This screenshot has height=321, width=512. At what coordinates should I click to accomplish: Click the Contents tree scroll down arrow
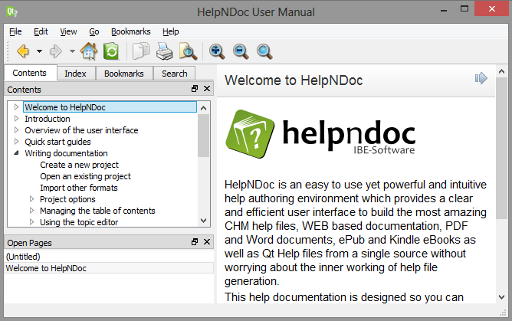click(203, 221)
